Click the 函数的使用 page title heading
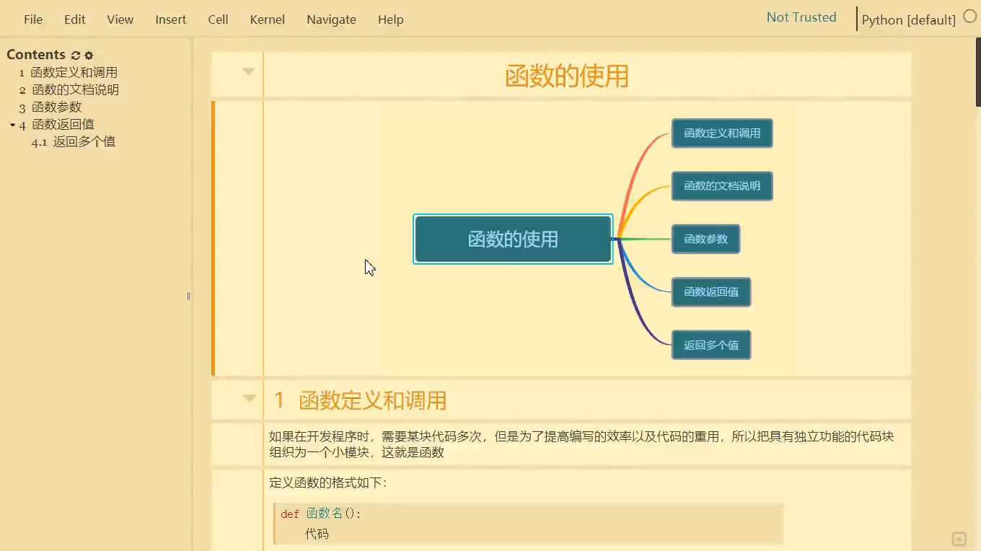The image size is (981, 551). tap(567, 76)
